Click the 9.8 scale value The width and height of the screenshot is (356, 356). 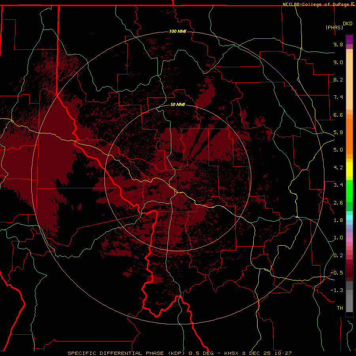pos(338,44)
